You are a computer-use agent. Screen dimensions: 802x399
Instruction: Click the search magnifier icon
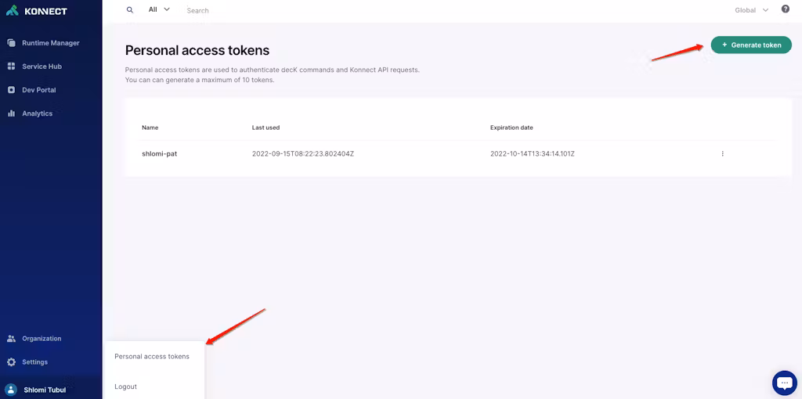130,10
